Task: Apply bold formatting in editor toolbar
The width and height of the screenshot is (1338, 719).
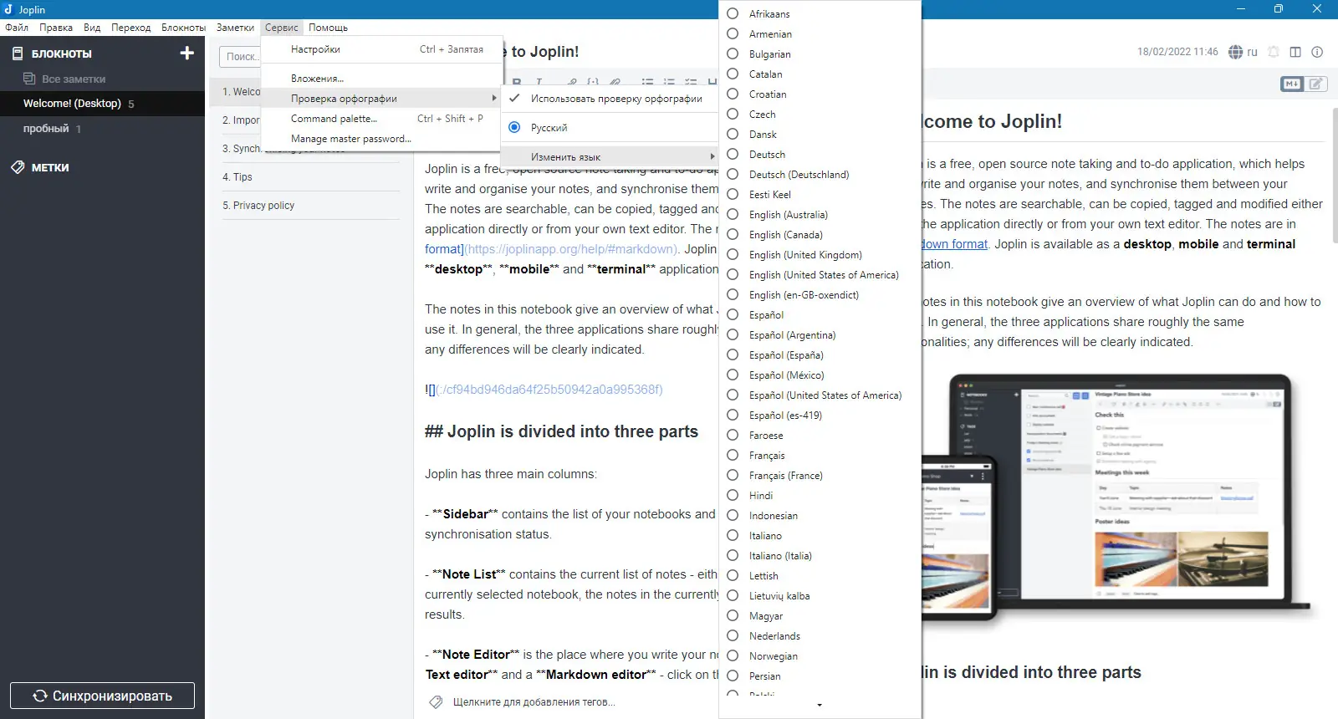Action: click(x=517, y=83)
